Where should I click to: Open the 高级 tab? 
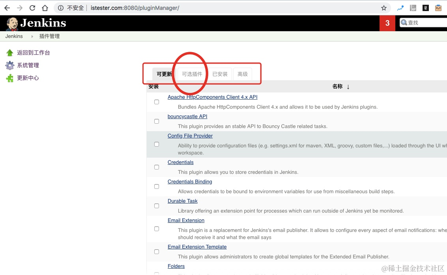(x=243, y=74)
